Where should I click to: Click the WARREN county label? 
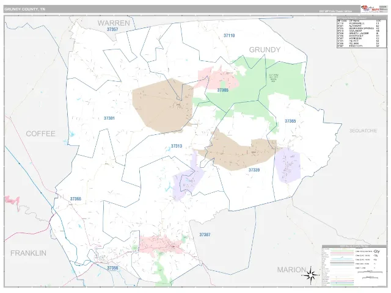[114, 23]
